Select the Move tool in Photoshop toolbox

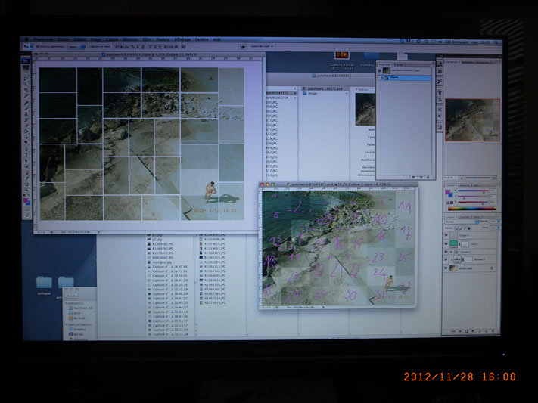[26, 68]
